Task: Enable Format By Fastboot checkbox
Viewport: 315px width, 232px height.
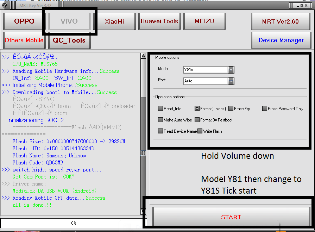Action: (x=197, y=120)
